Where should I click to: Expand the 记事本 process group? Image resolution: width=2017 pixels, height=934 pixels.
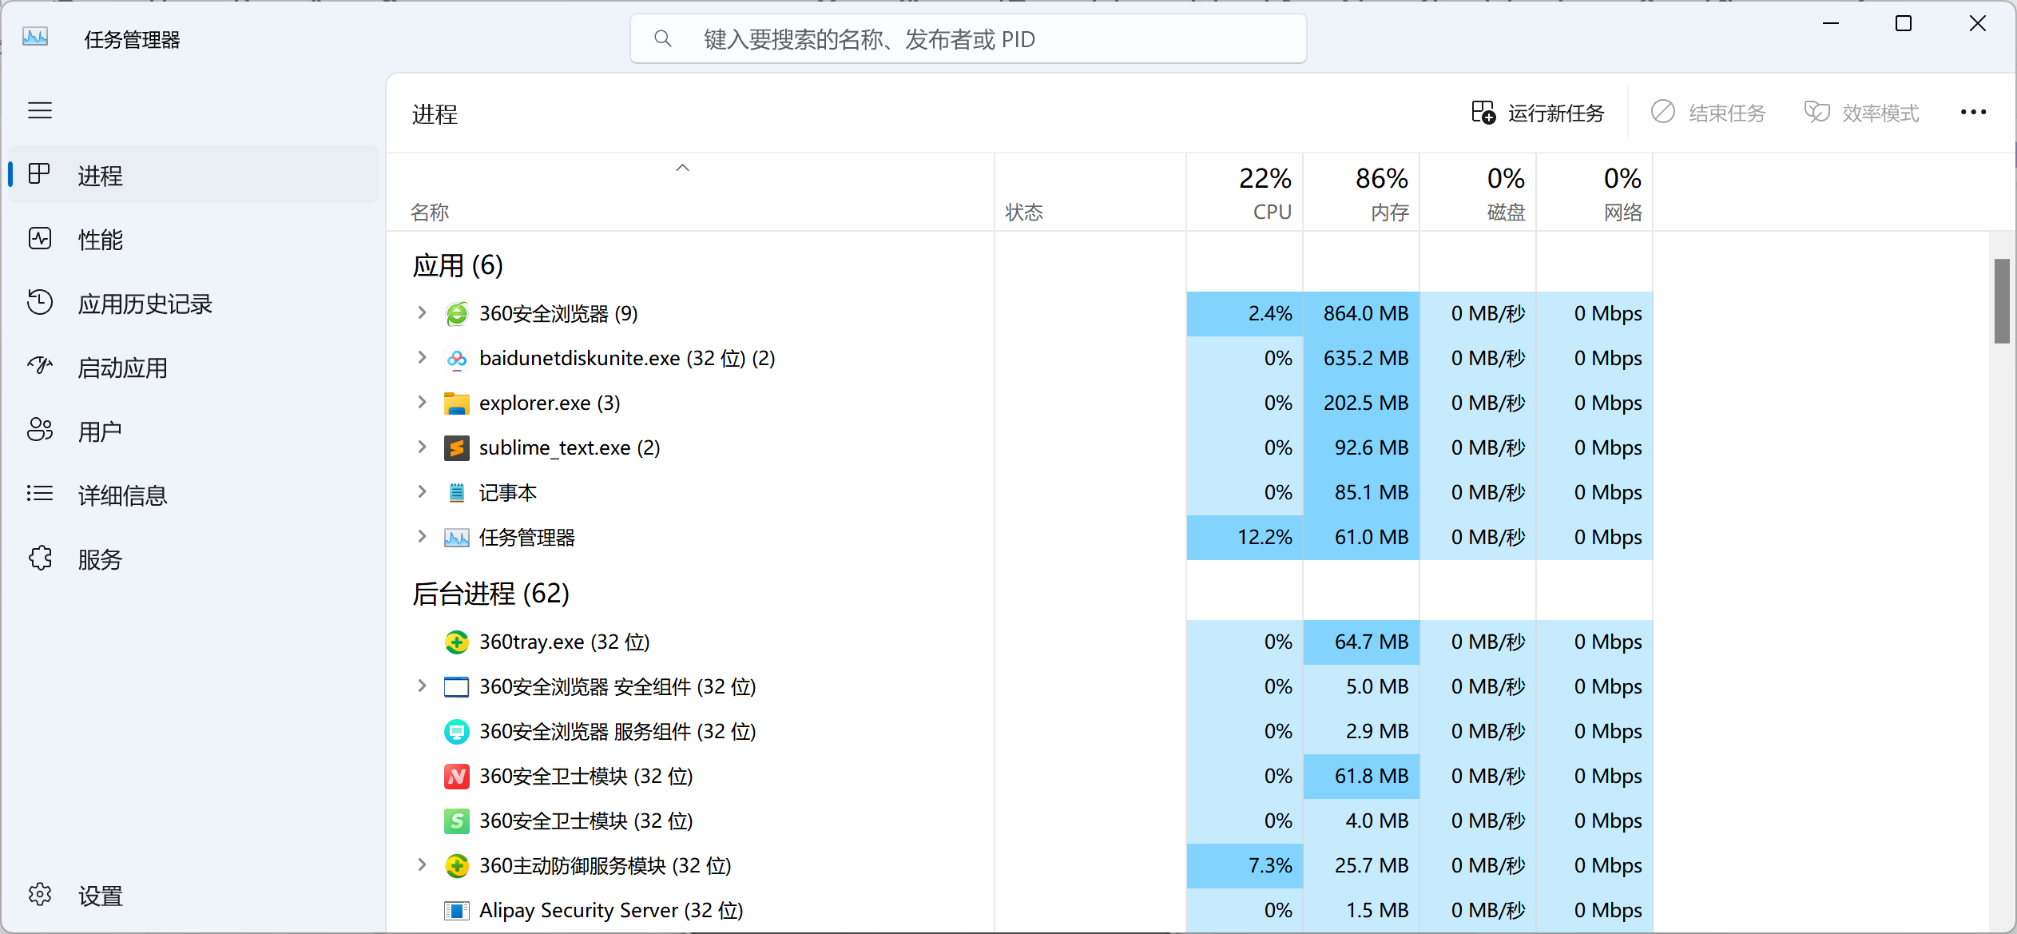pos(422,492)
